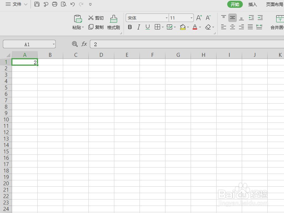This screenshot has width=284, height=213.
Task: Expand font color dropdown arrow
Action: 200,27
